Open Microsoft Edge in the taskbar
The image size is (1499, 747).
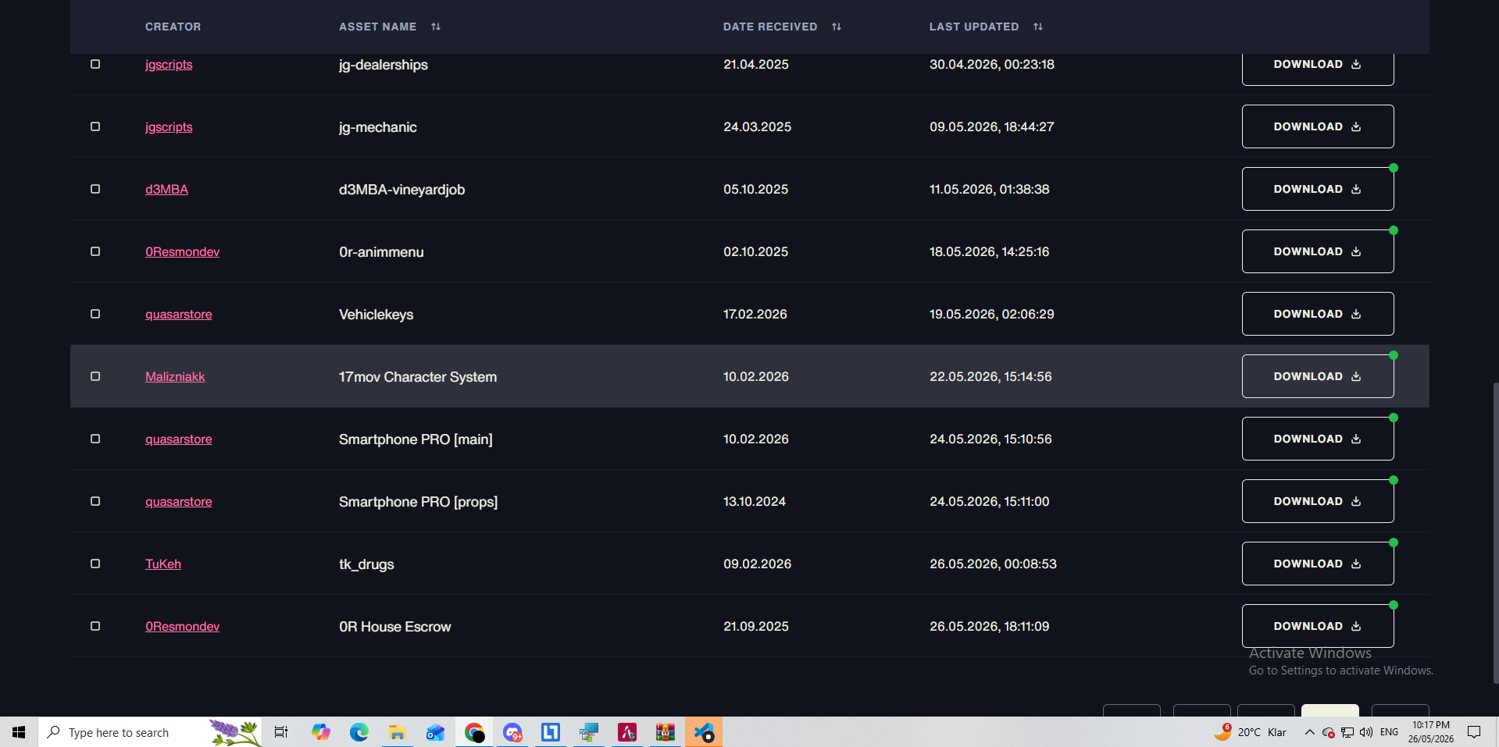[359, 732]
